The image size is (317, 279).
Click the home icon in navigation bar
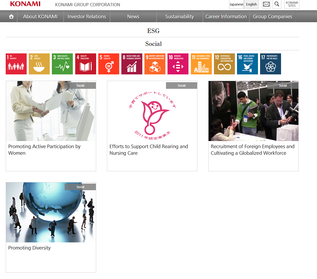pos(11,16)
